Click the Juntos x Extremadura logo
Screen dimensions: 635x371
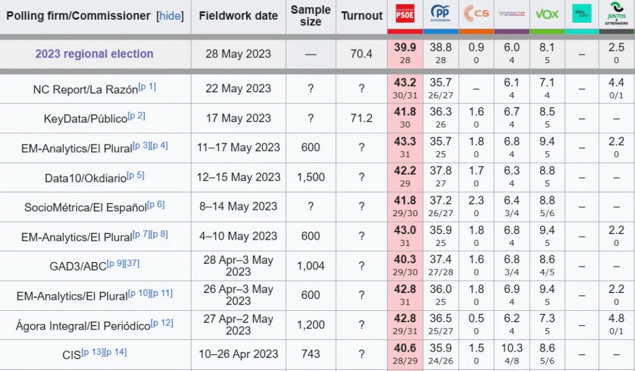tap(616, 14)
